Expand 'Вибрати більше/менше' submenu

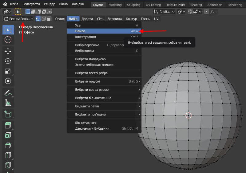pos(104,98)
